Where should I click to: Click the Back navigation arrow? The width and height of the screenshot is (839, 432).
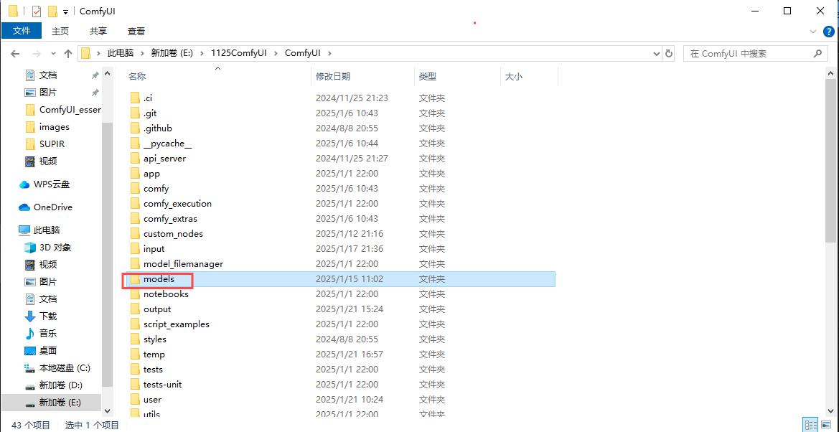pos(15,54)
